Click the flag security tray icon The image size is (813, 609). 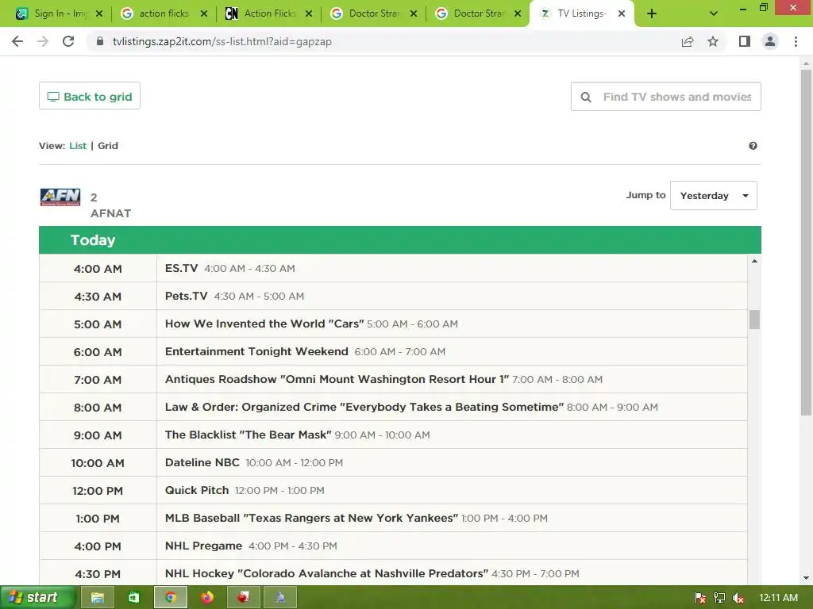pyautogui.click(x=700, y=598)
